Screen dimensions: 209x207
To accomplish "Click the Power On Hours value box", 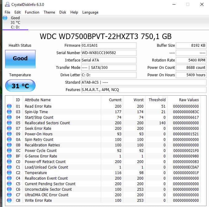I will coord(191,75).
